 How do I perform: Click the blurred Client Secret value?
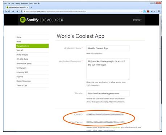105,122
